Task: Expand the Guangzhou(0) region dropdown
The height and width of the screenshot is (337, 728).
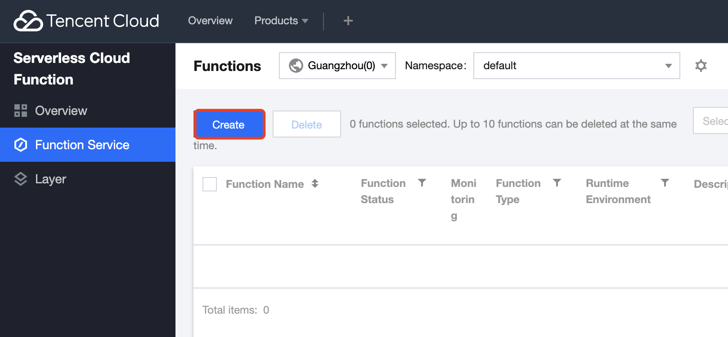Action: coord(337,66)
